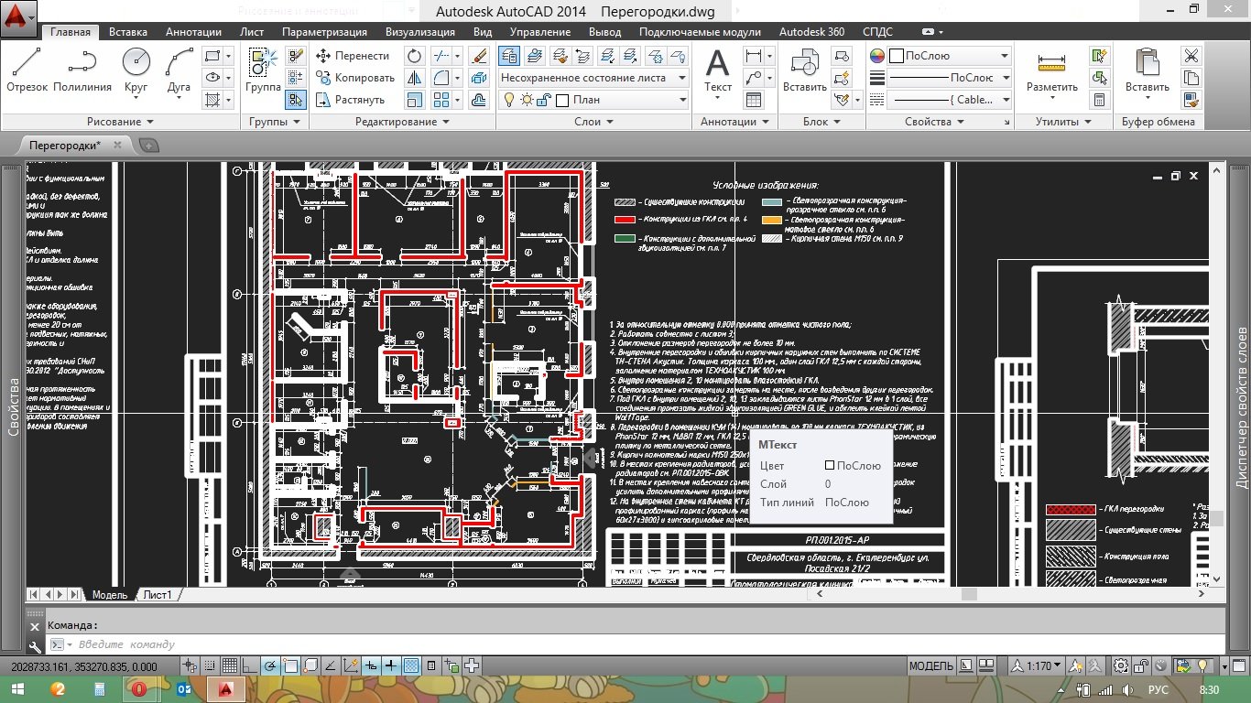Open the layer properties manager icon
Viewport: 1251px width, 703px height.
(509, 56)
